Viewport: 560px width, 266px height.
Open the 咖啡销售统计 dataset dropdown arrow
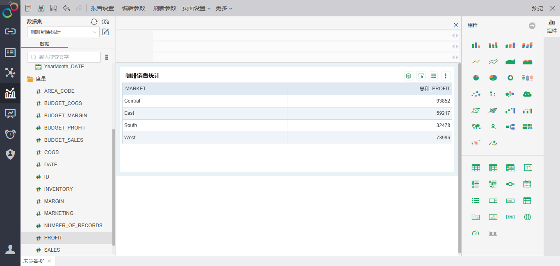click(95, 31)
